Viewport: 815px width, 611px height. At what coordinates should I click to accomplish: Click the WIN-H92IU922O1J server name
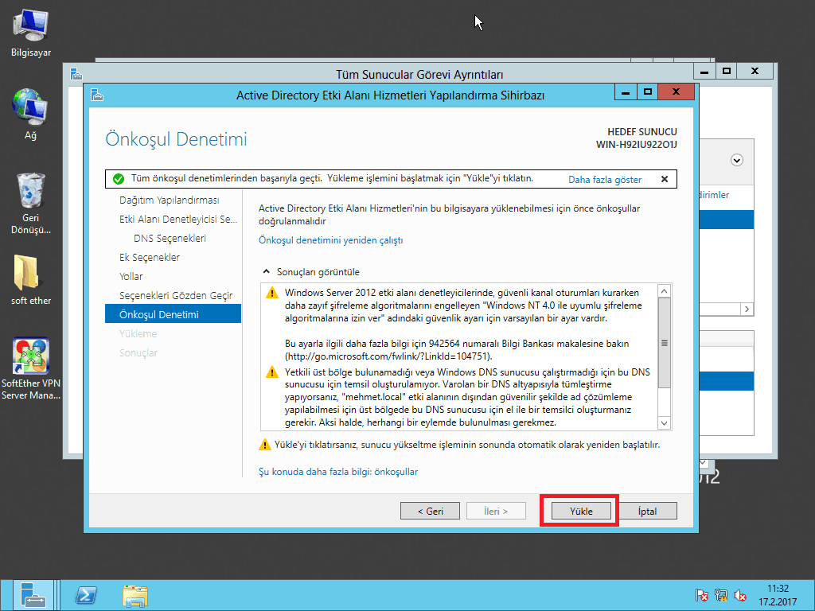(636, 145)
